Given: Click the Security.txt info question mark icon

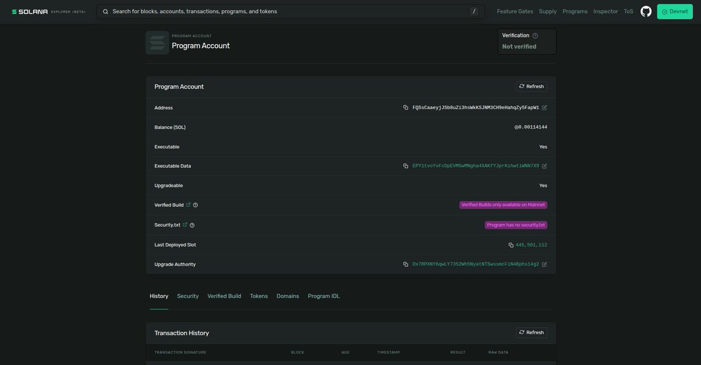Looking at the screenshot, I should [x=192, y=225].
